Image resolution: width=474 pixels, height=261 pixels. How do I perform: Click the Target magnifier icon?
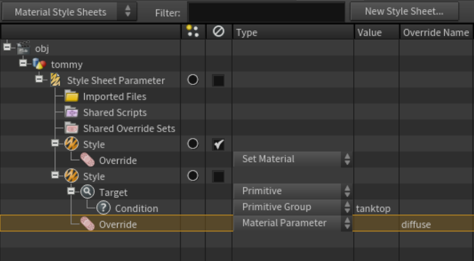click(87, 192)
